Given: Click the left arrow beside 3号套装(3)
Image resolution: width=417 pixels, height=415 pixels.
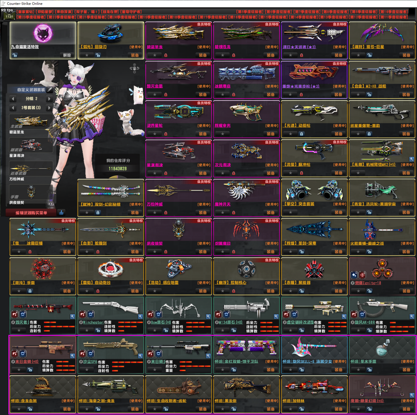Looking at the screenshot, I should tap(13, 108).
